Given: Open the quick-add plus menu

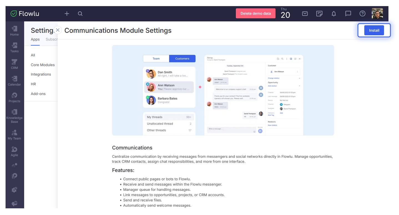Looking at the screenshot, I should [67, 14].
